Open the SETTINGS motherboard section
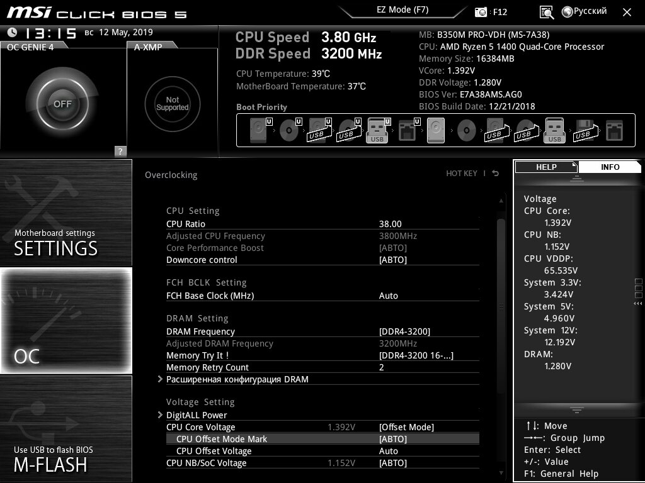 (x=66, y=213)
